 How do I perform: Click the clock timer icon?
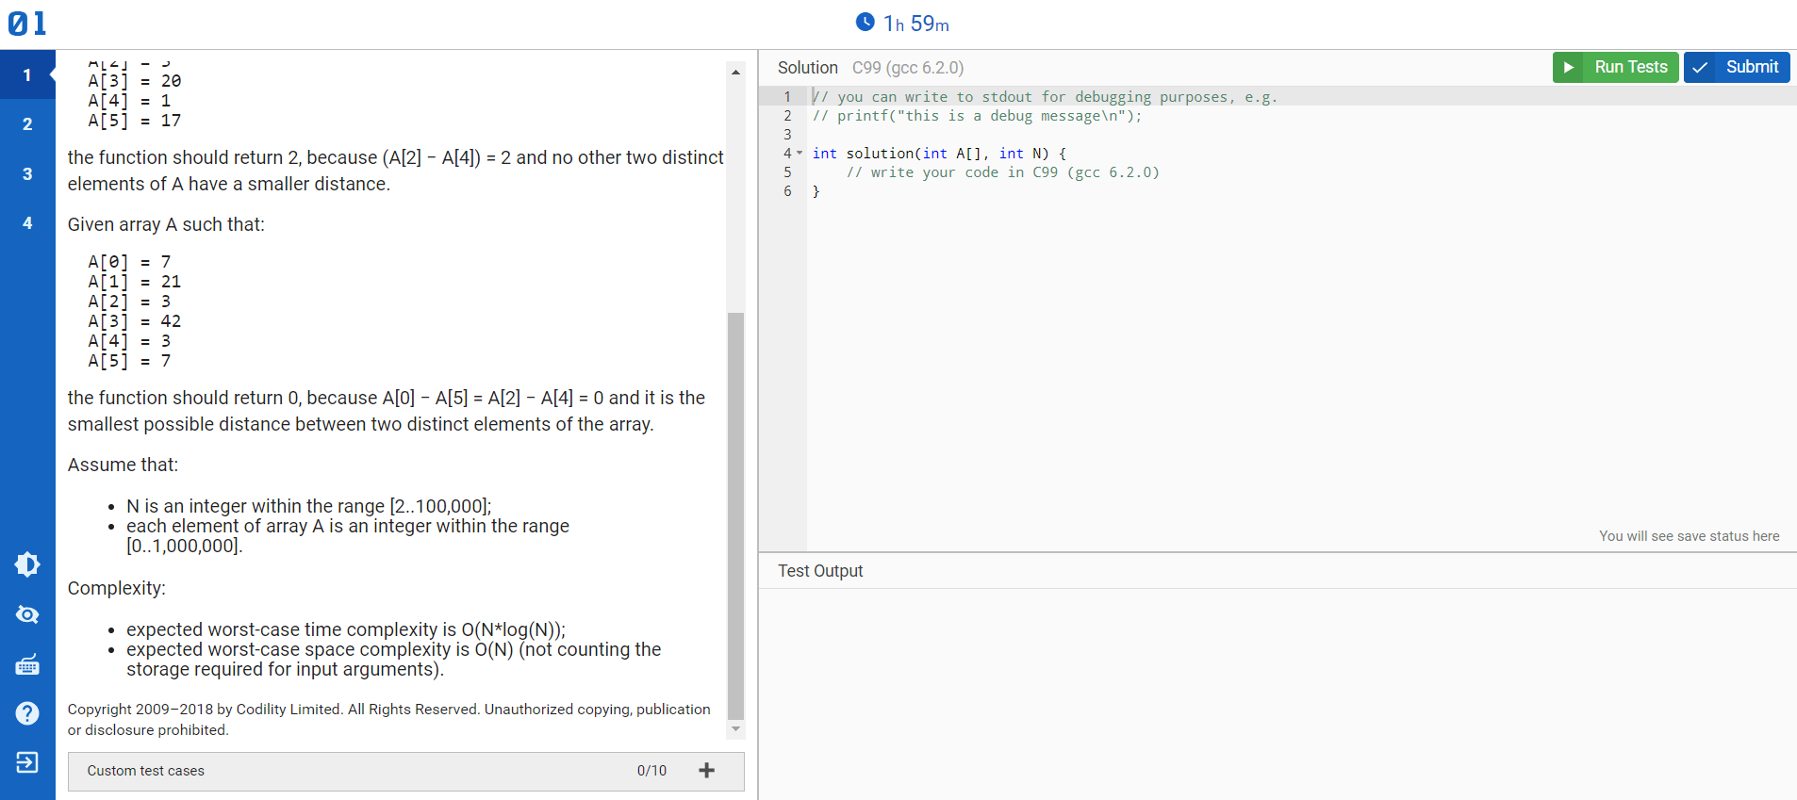865,22
